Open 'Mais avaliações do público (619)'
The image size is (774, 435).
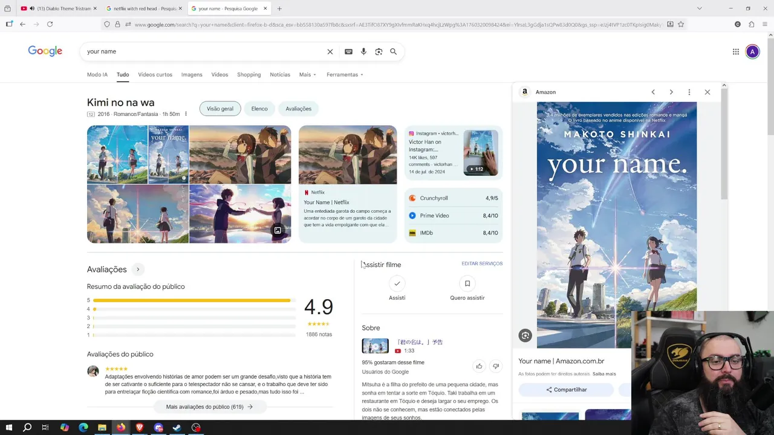[x=209, y=407]
